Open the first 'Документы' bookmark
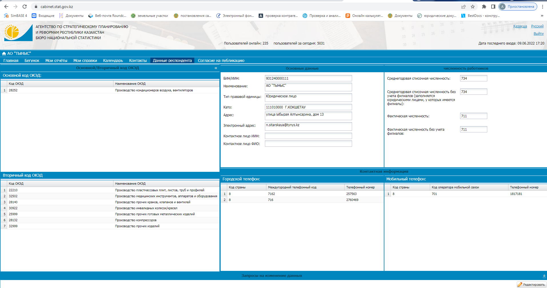 (71, 16)
